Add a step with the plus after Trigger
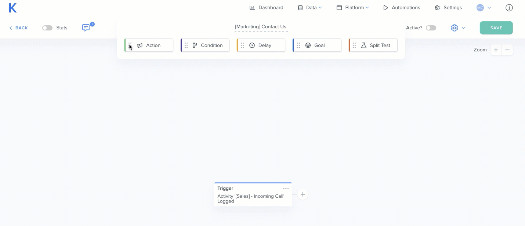525x226 pixels. coord(303,194)
